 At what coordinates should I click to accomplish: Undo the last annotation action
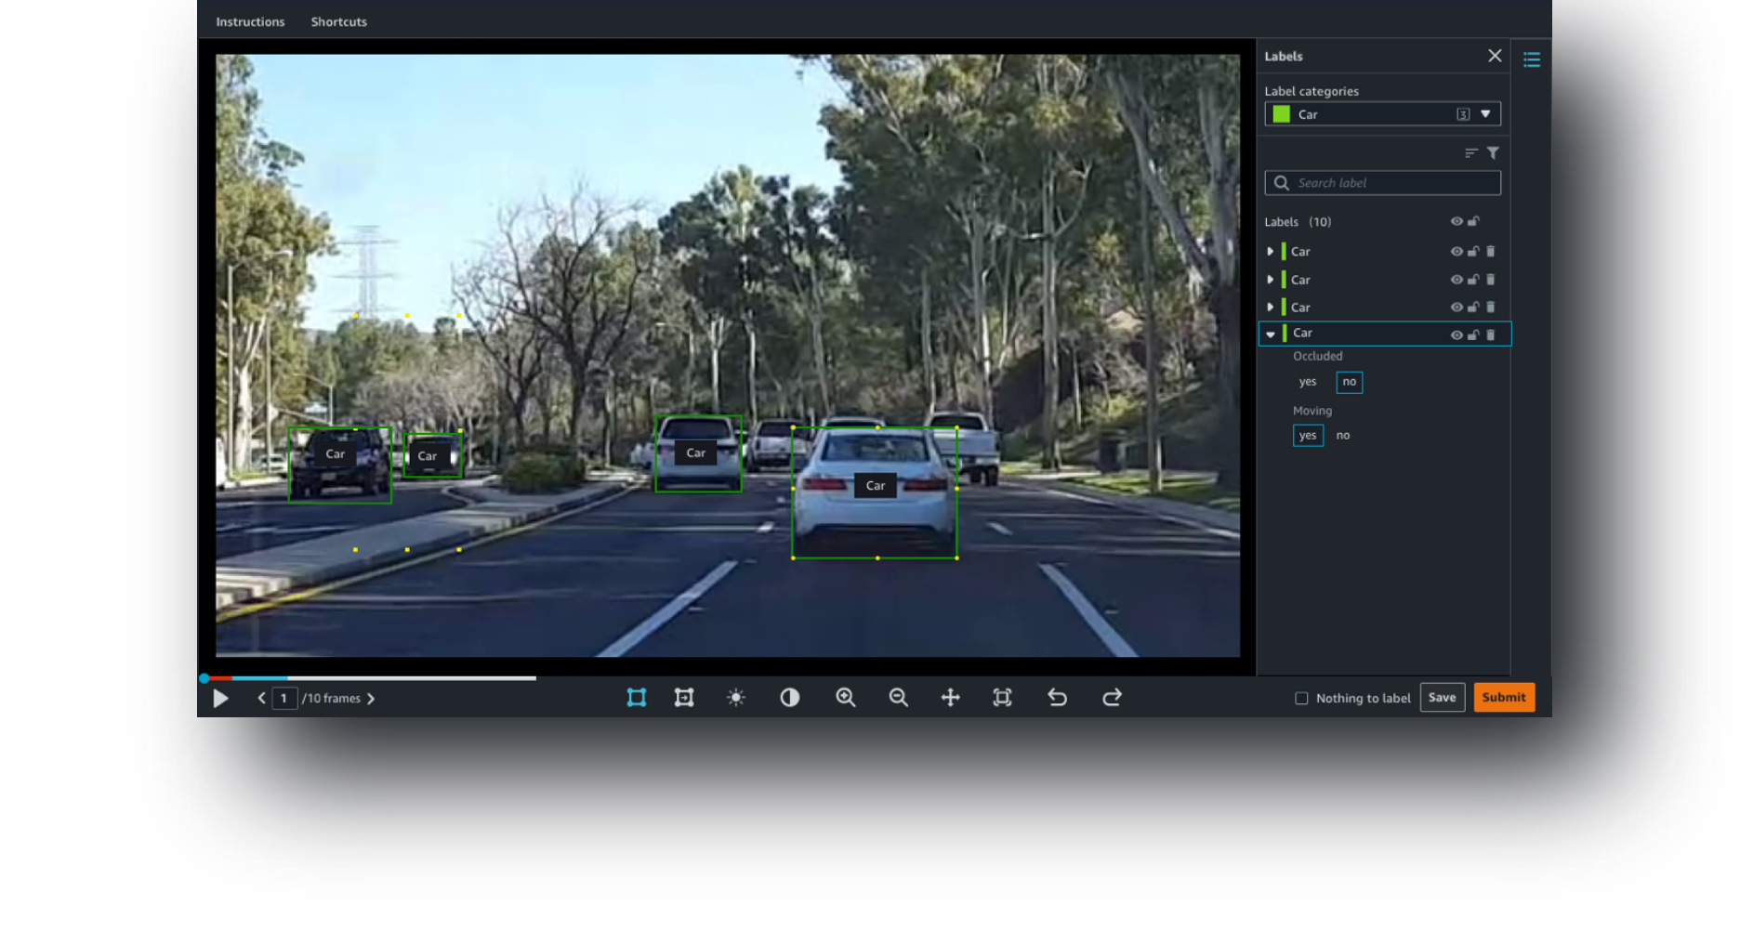tap(1057, 698)
